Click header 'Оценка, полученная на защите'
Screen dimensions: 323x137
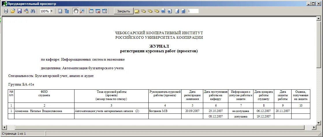pos(301,95)
